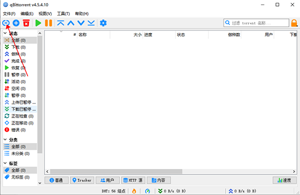Screen dimensions: 300x195
Task: Select the 空闲 (0) status filter
Action: tap(20, 88)
